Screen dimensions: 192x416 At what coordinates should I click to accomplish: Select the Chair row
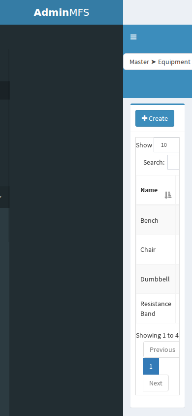(x=158, y=250)
